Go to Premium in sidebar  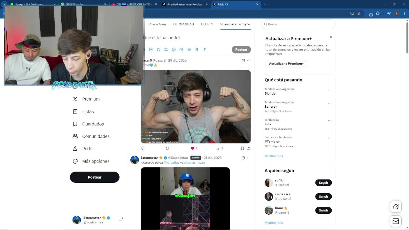(86, 99)
